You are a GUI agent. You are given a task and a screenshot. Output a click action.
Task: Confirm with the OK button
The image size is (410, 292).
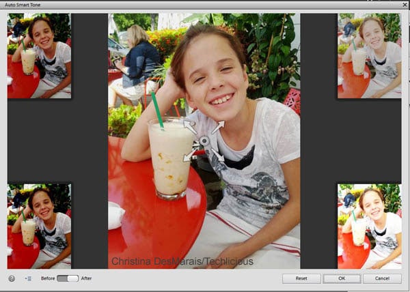[x=342, y=278]
